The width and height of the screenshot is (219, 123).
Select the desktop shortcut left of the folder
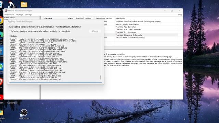12,4
